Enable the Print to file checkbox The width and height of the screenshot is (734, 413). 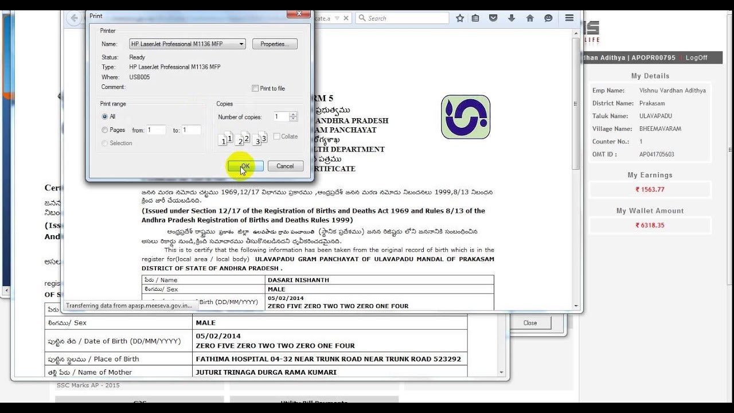tap(255, 88)
